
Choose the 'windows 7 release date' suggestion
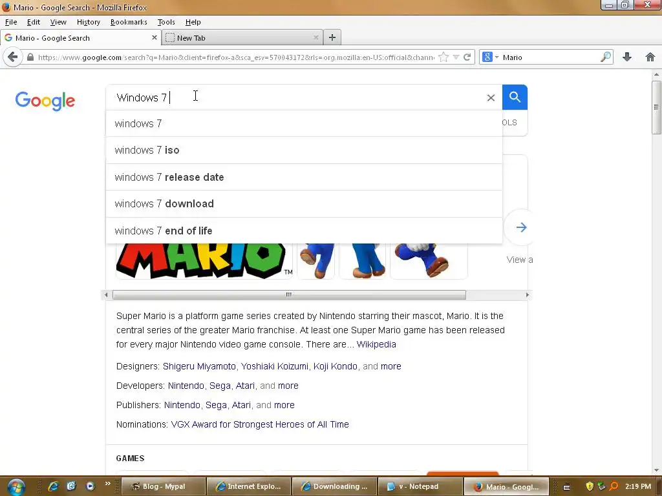pos(304,177)
